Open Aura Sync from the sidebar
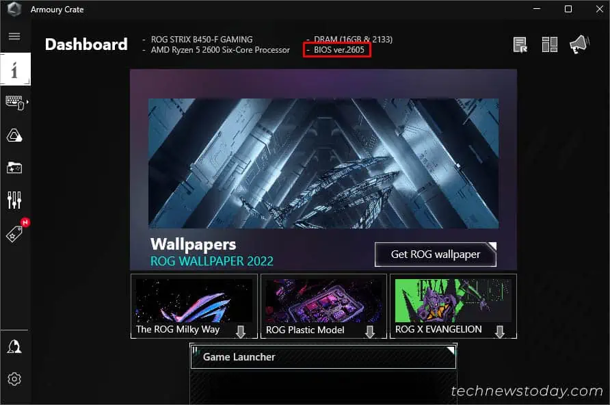Viewport: 610px width, 405px height. click(14, 135)
